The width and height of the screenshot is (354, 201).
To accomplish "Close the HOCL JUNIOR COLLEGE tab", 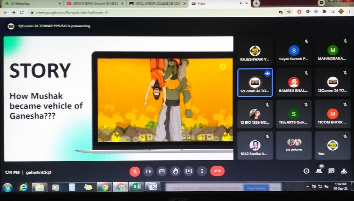I will pyautogui.click(x=184, y=4).
